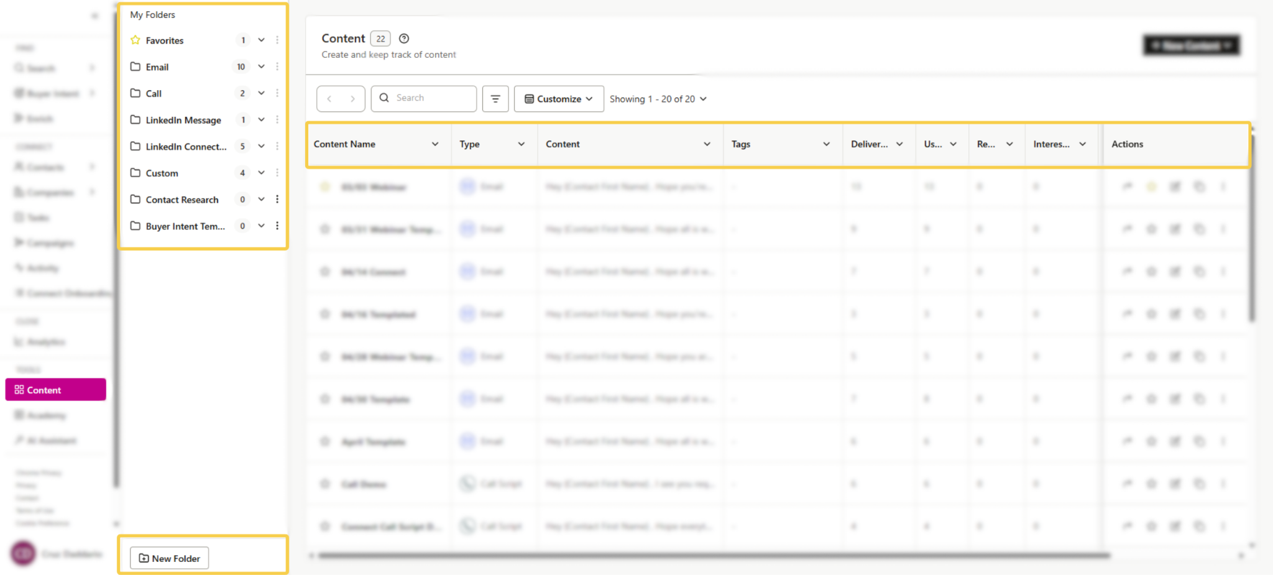Image resolution: width=1273 pixels, height=575 pixels.
Task: Expand the Favorites folder chevron
Action: point(262,40)
